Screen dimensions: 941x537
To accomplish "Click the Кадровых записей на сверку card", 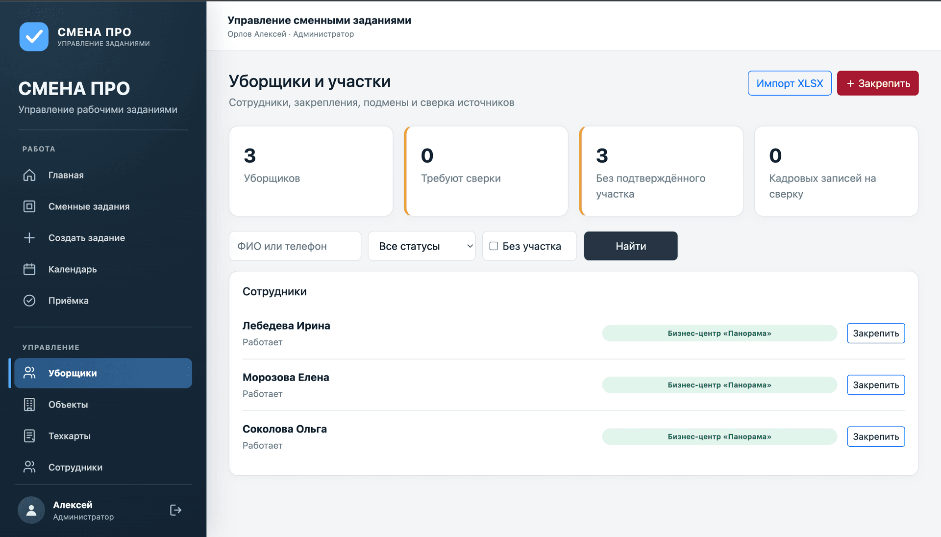I will (836, 171).
